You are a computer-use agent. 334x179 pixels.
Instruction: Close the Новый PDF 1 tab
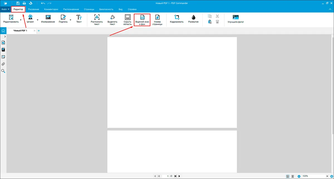[x=35, y=30]
